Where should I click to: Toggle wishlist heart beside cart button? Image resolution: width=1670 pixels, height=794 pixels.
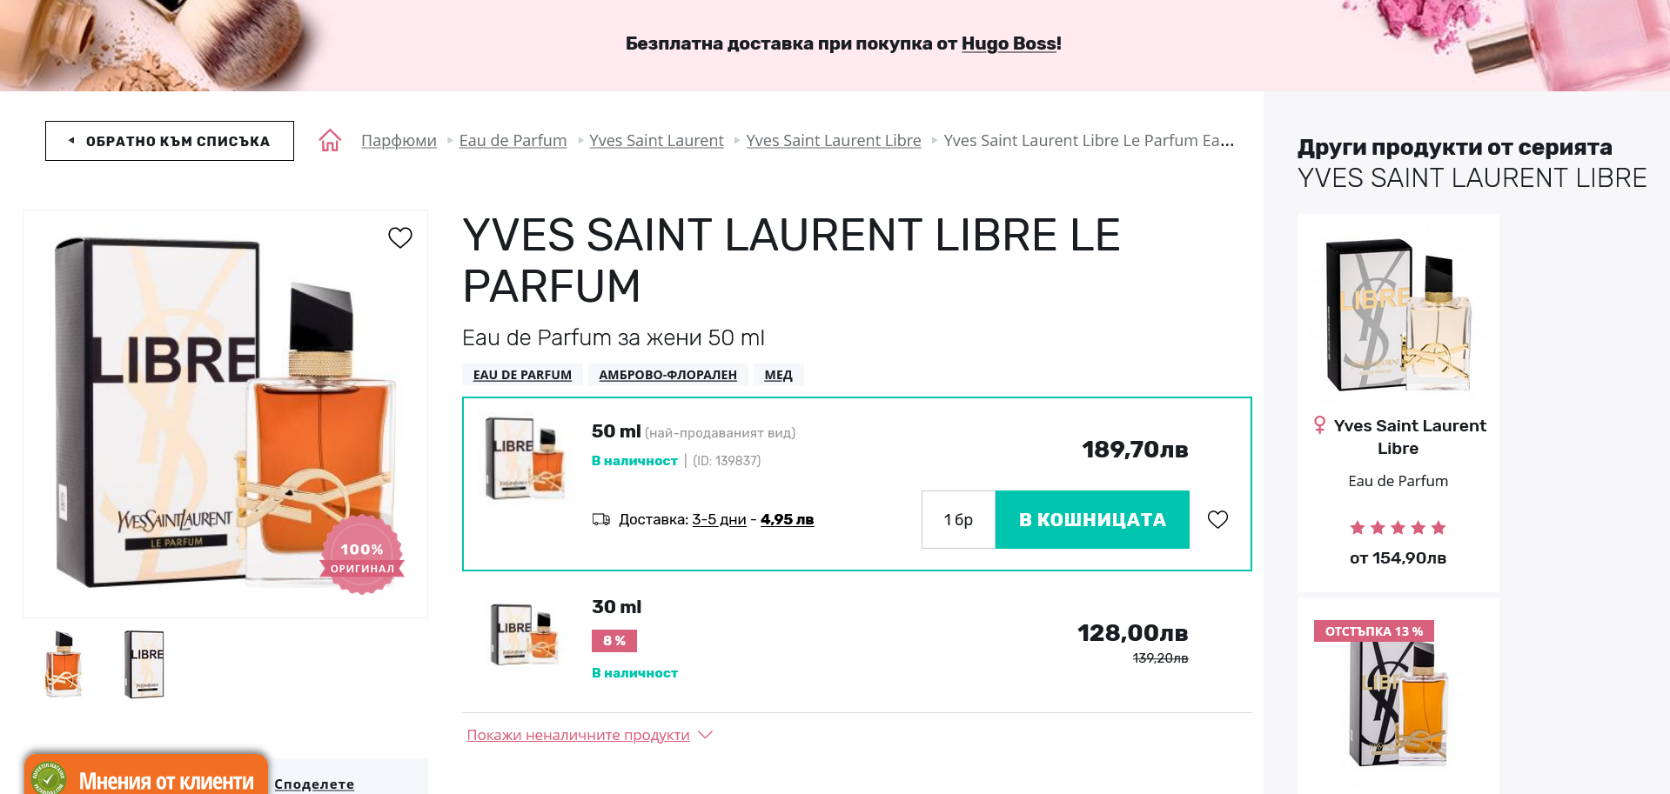(1217, 519)
